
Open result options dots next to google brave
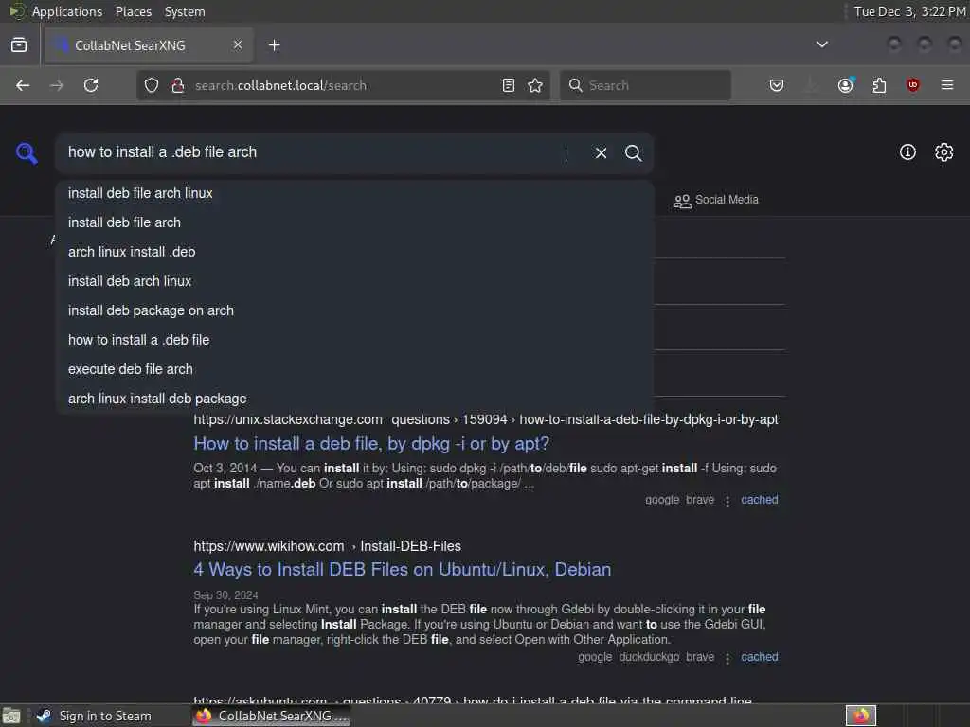click(x=727, y=501)
